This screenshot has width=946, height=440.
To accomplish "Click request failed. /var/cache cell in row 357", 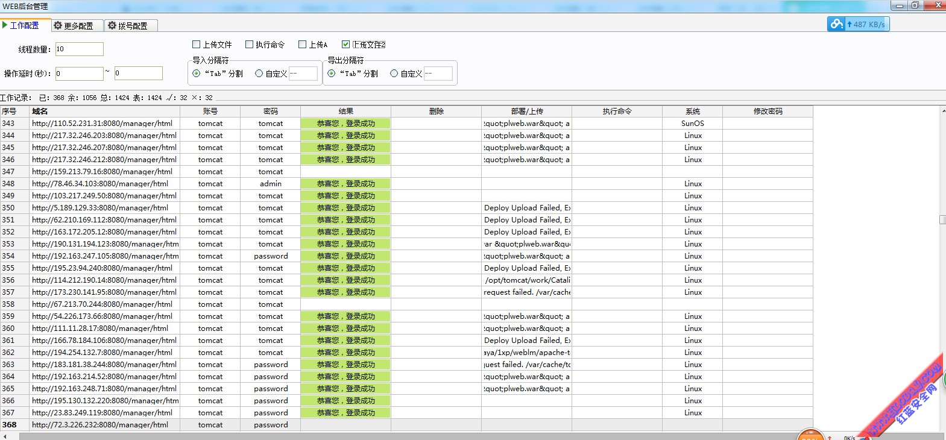I will pos(526,292).
